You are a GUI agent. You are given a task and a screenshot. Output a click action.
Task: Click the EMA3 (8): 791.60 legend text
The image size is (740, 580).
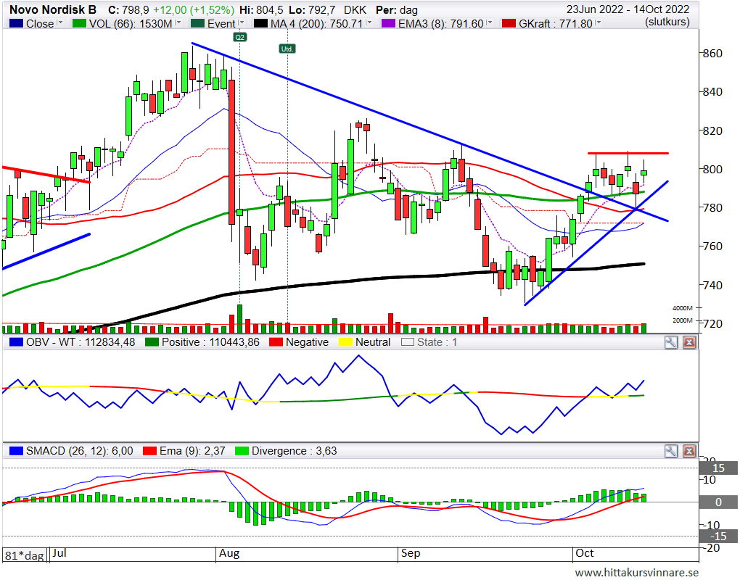pos(441,24)
